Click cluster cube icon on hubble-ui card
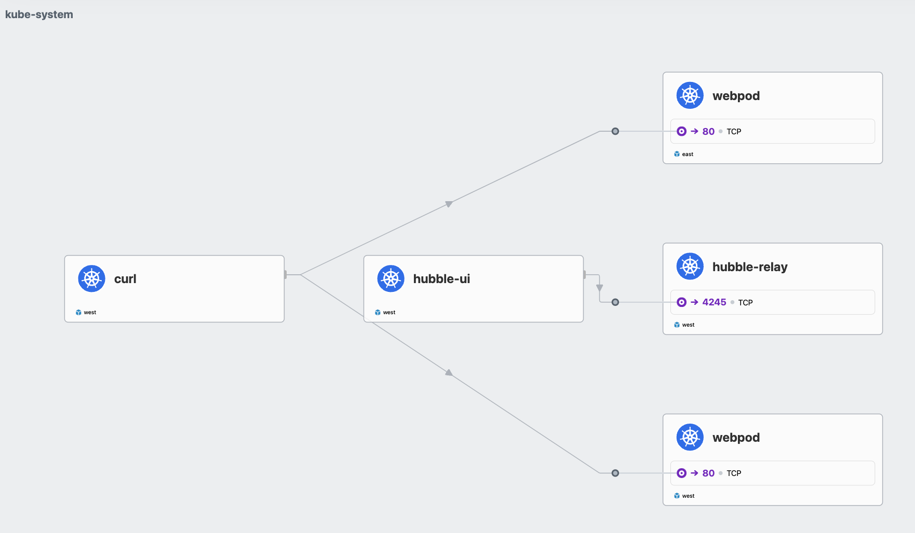 coord(378,312)
